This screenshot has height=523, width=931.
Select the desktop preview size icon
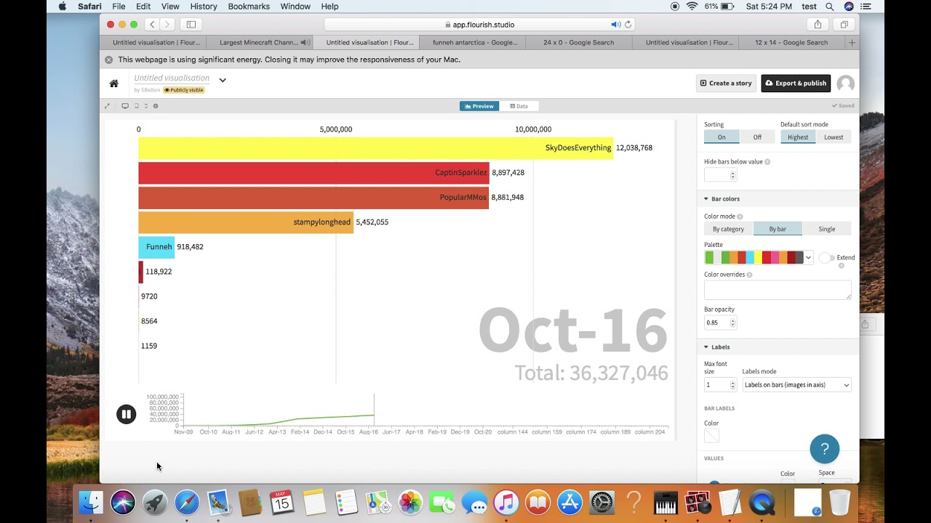pos(125,106)
